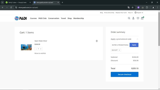Decrease Open Water Diver quantity
160x90 pixels.
tap(36, 49)
